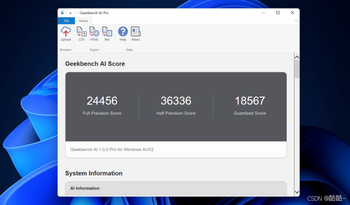Image resolution: width=350 pixels, height=205 pixels.
Task: Open the quick access toolbar dropdown arrow
Action: pos(70,13)
